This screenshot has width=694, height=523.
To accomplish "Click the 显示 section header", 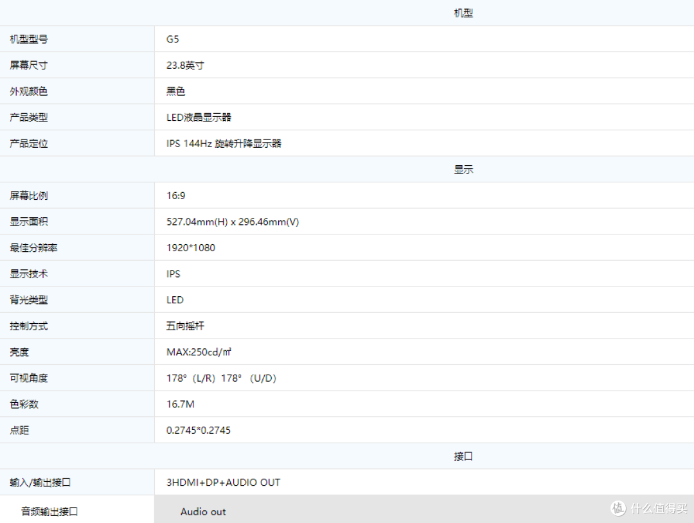I will [x=463, y=170].
